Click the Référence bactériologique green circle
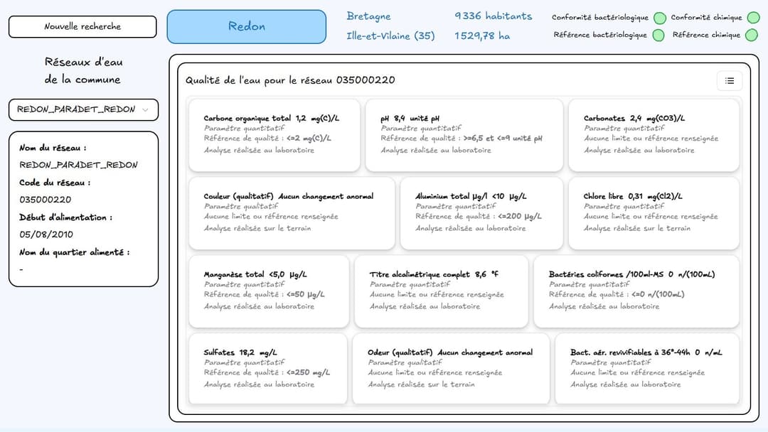Viewport: 768px width, 432px height. click(658, 35)
